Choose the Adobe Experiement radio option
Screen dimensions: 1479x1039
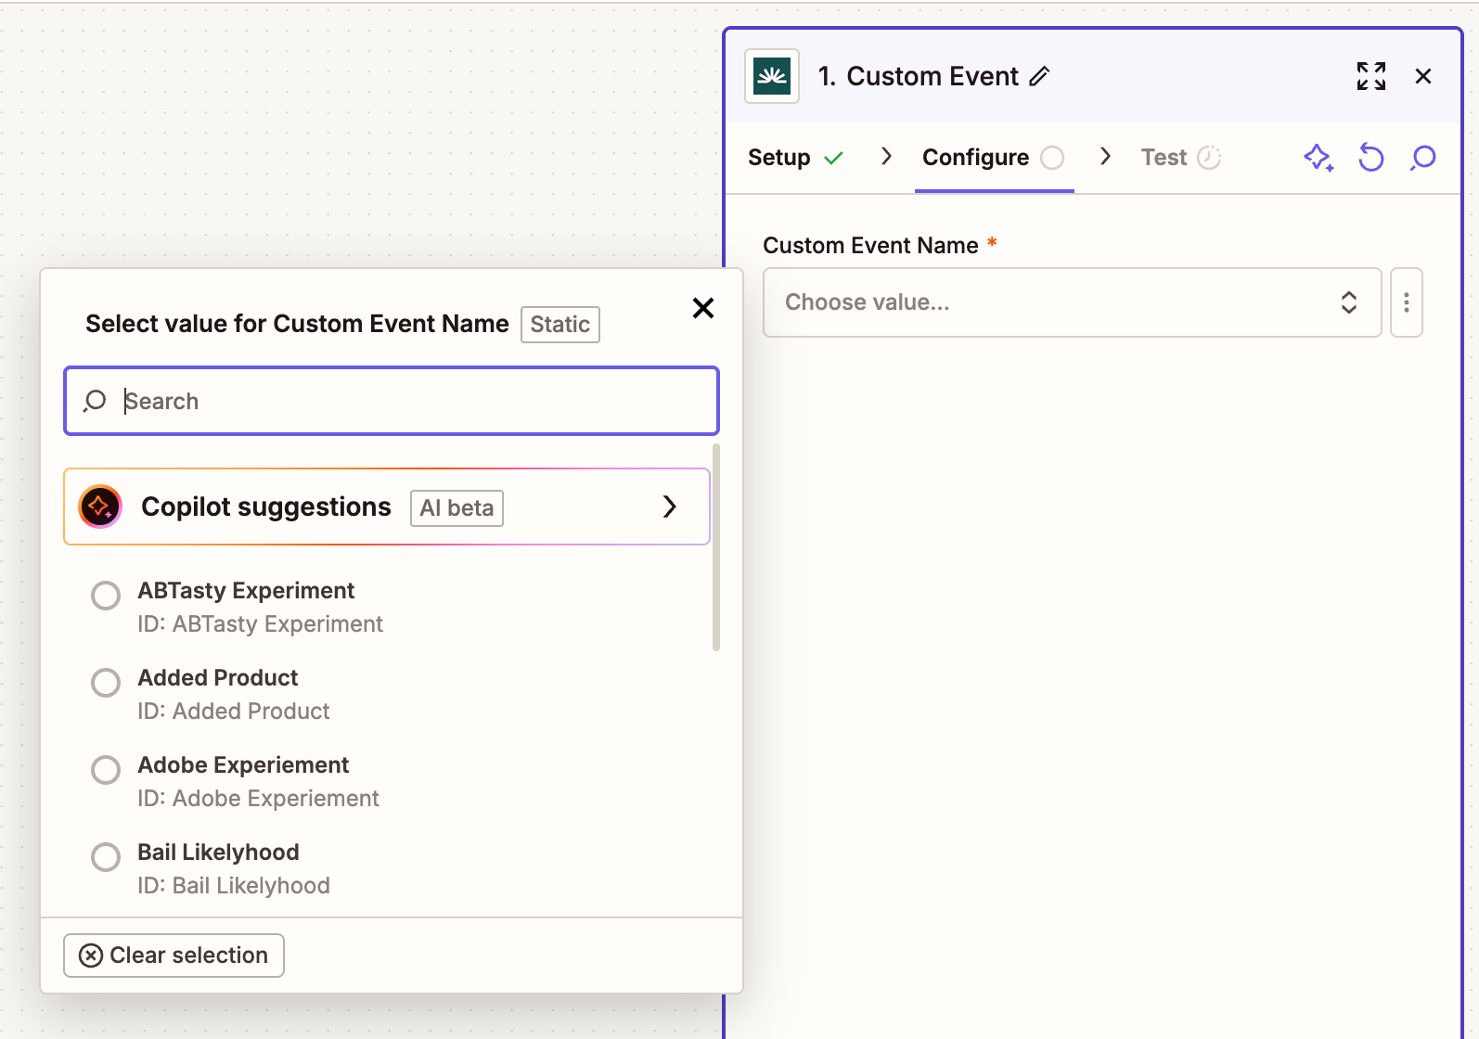(106, 770)
